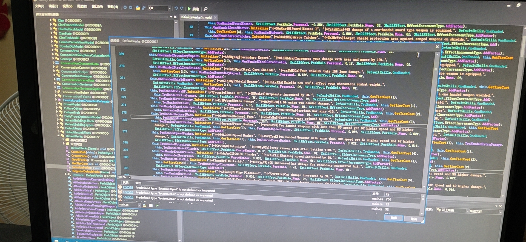Click the refresh icon in dialog bottom toolbar

pos(157,205)
